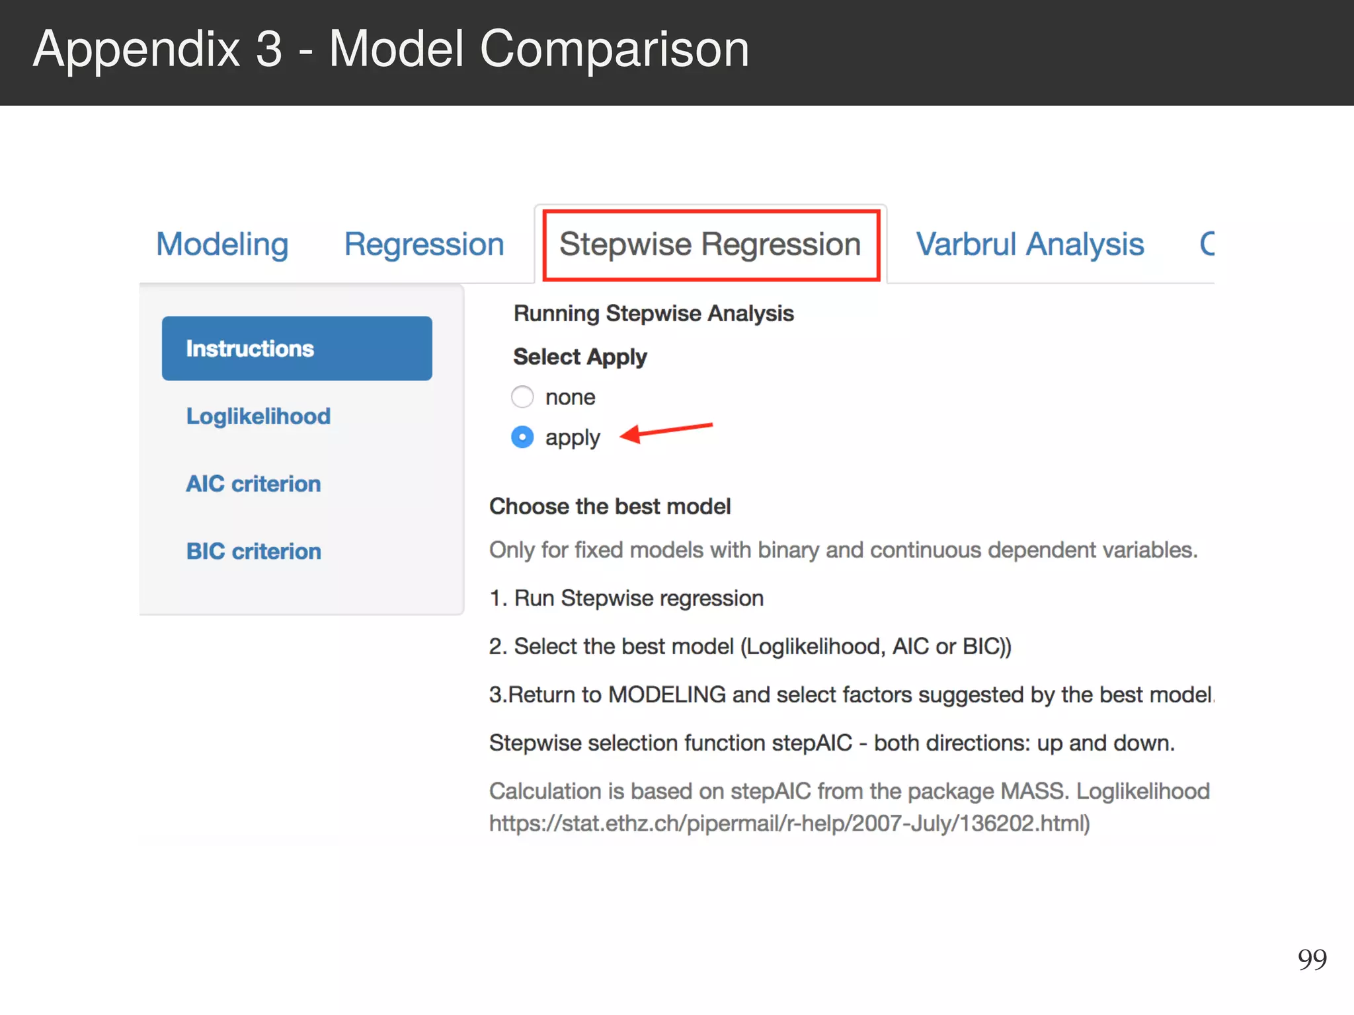This screenshot has width=1354, height=1015.
Task: Open the Loglikelihood section
Action: [259, 416]
